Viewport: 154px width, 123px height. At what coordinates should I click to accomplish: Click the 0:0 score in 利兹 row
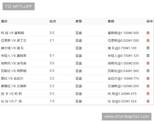point(52,33)
